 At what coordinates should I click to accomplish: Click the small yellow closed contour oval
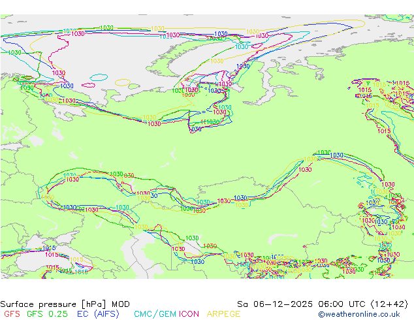123,82
